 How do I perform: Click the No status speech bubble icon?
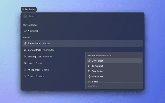click(x=25, y=31)
